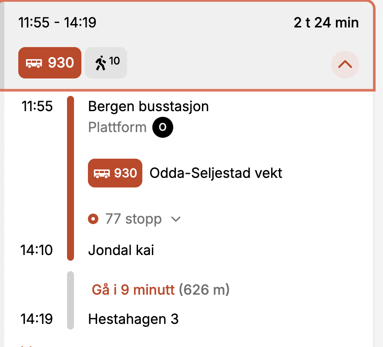Select the Bergen busstasjon stop name
This screenshot has height=347, width=383.
[x=148, y=106]
